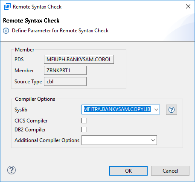This screenshot has height=182, width=195.
Task: Expand the Syslib dropdown arrow
Action: [x=156, y=110]
